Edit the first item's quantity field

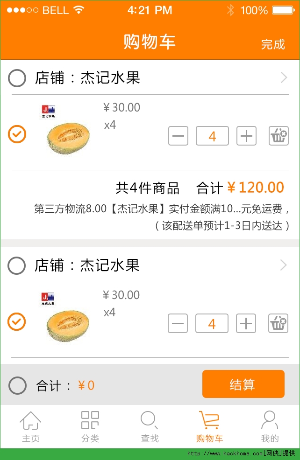[212, 136]
